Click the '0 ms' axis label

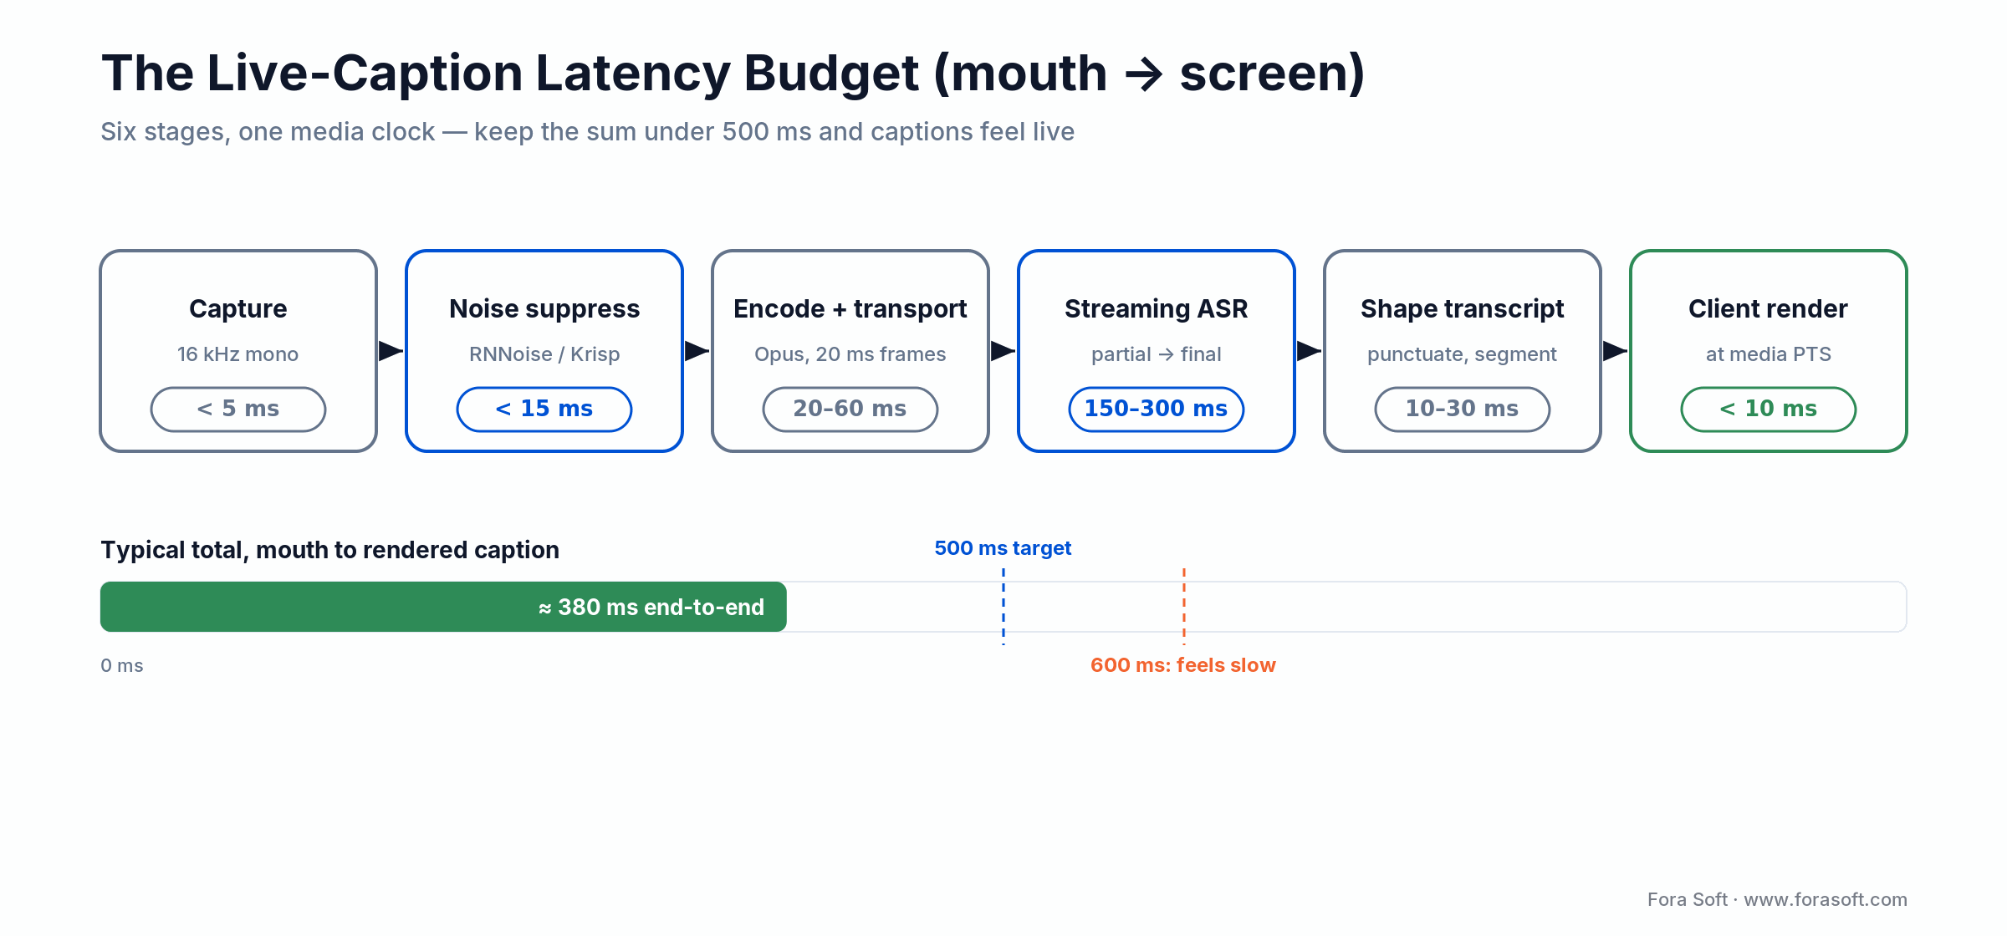[x=122, y=666]
